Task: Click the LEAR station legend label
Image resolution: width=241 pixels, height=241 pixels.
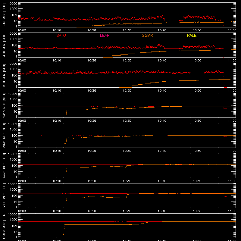Action: (x=105, y=35)
